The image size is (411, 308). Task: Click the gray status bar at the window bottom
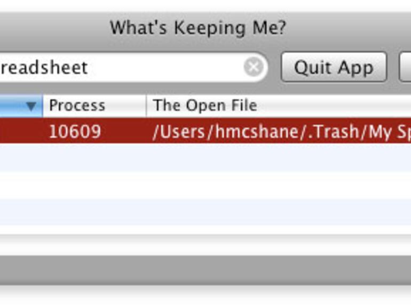click(205, 270)
